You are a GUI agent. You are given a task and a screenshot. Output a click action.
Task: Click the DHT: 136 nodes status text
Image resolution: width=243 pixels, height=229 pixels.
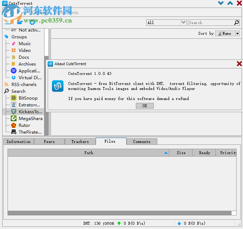[x=99, y=223]
